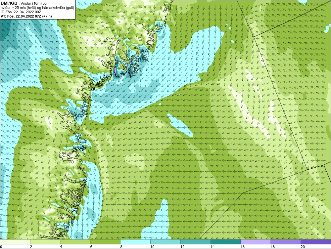The image size is (331, 249).
Task: Click the legend scale label 20
Action: [303, 247]
